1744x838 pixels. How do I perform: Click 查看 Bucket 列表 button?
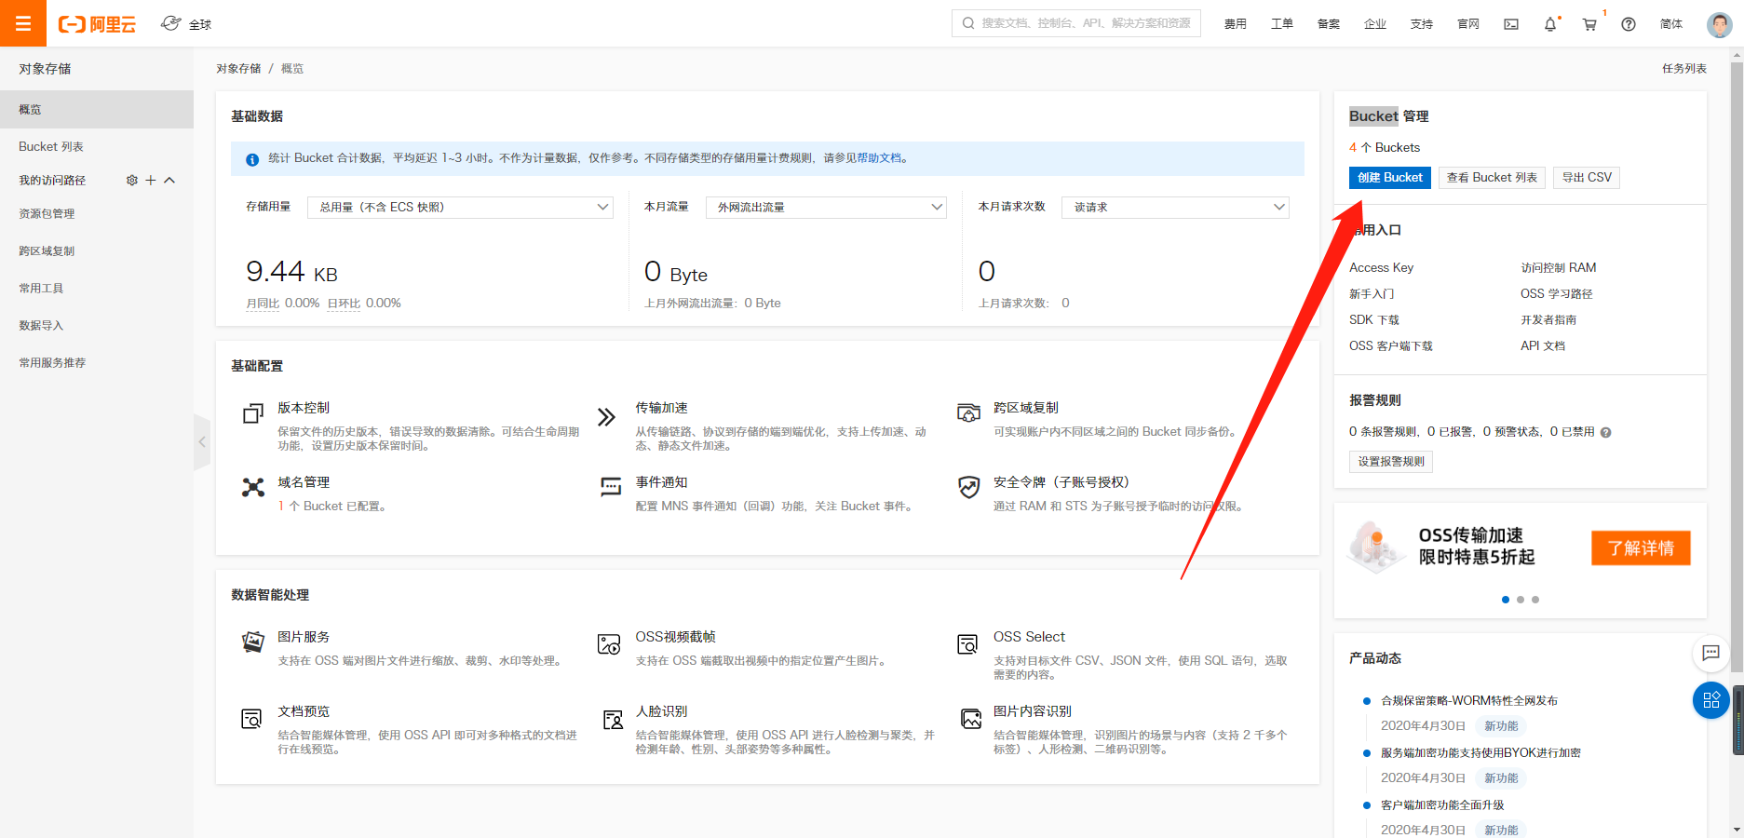1492,178
